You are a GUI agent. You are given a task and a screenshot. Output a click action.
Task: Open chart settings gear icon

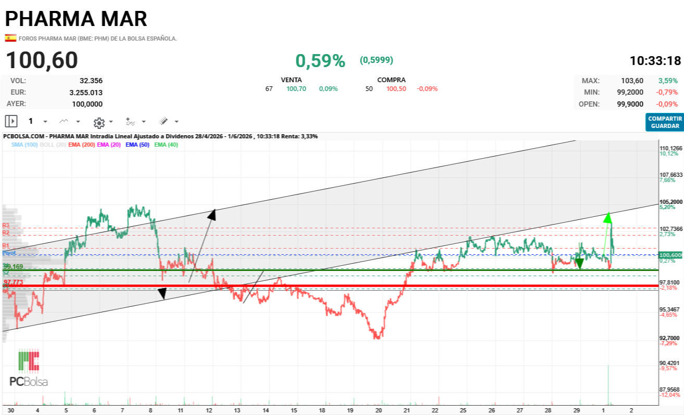(x=99, y=122)
